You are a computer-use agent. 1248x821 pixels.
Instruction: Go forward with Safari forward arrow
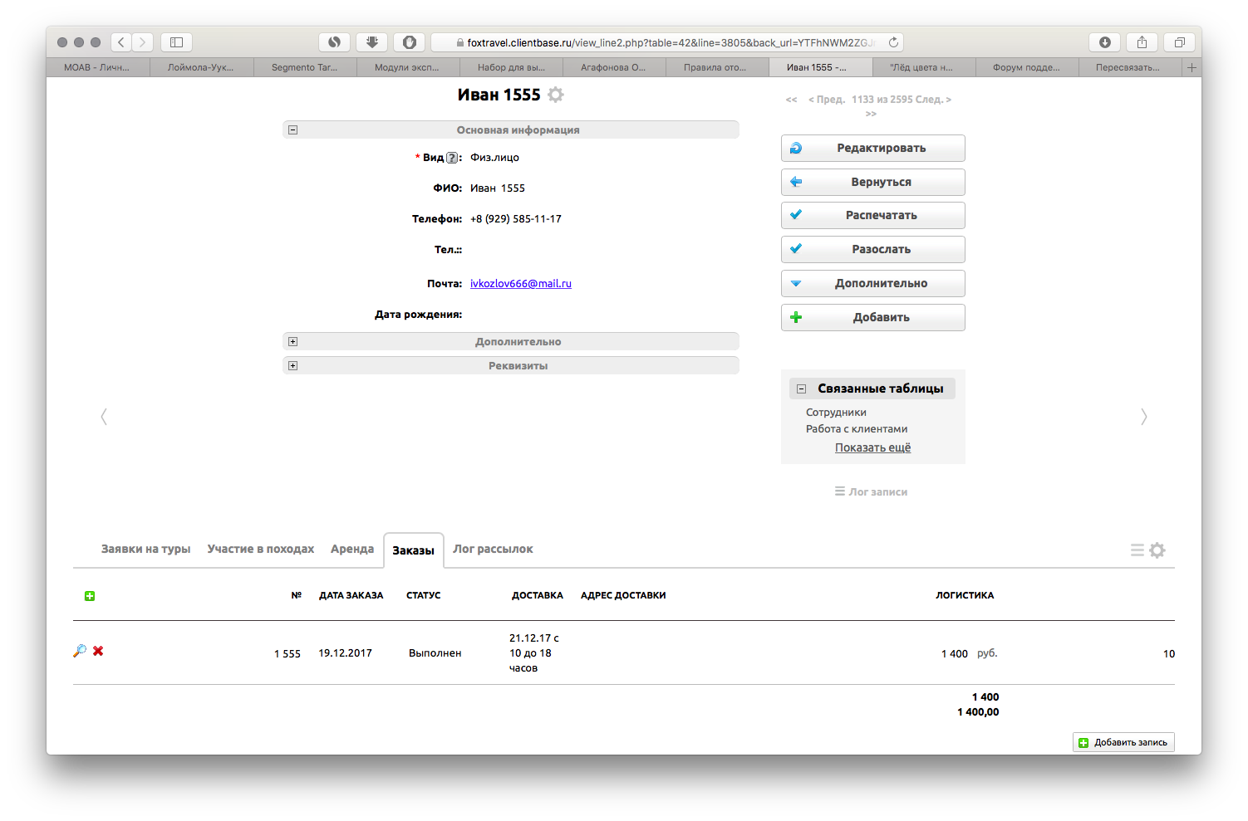pos(143,42)
